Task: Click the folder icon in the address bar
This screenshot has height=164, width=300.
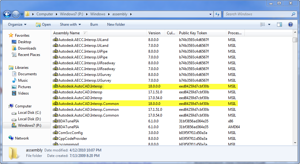Action: click(x=28, y=14)
